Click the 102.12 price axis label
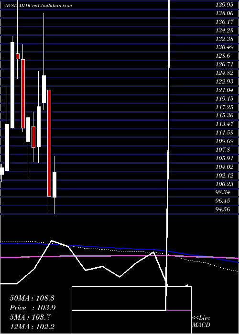 click(x=225, y=175)
